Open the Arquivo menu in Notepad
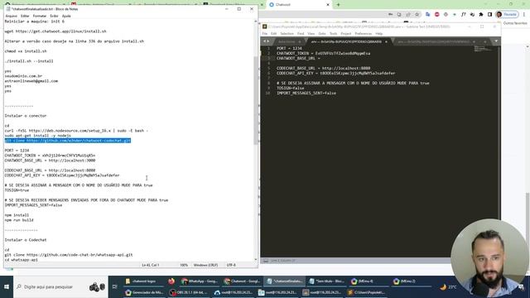Screen dimensions: 530x298 (11, 16)
